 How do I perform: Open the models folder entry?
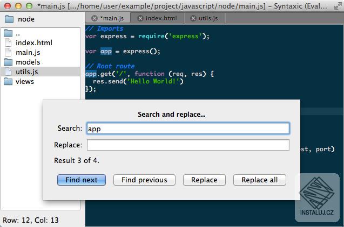click(x=41, y=62)
